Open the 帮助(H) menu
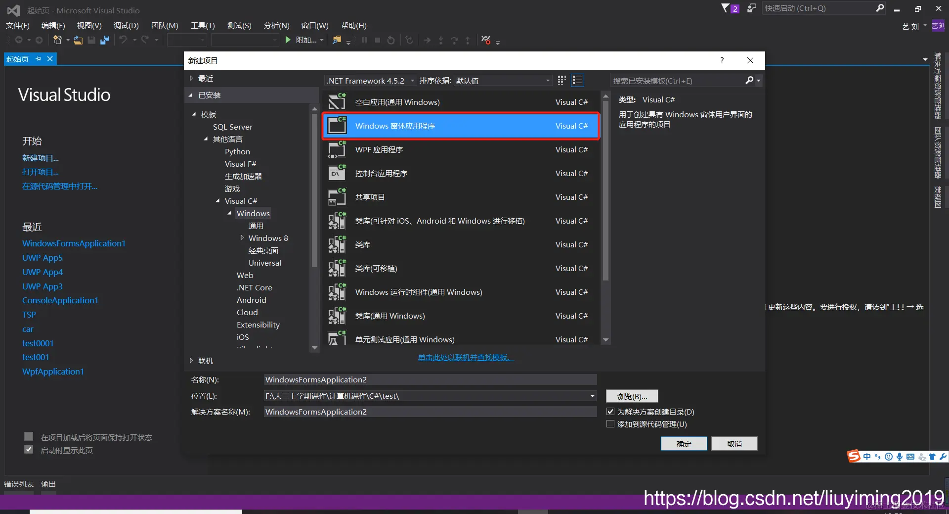The height and width of the screenshot is (514, 949). [x=354, y=25]
